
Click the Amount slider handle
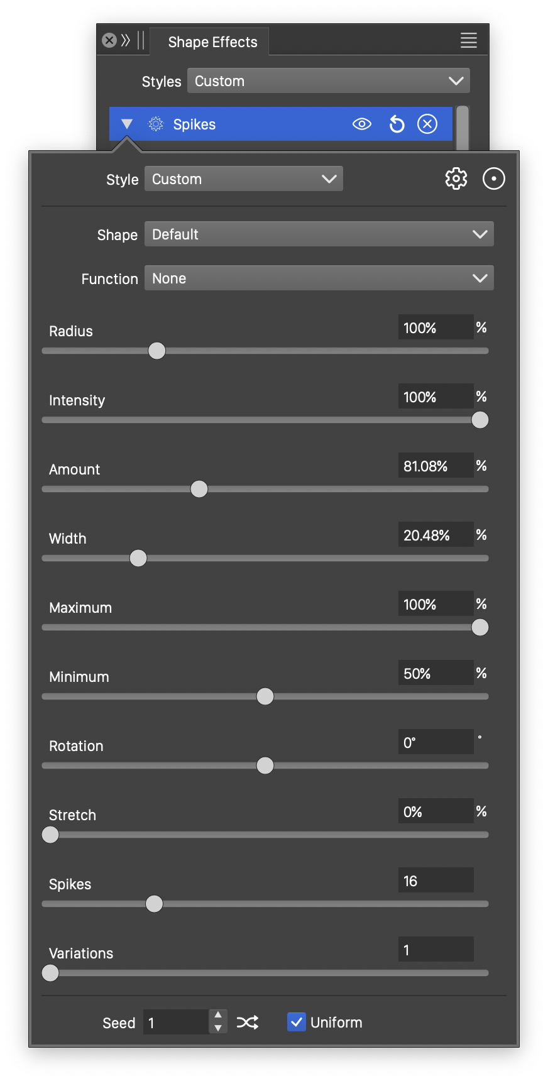click(x=199, y=489)
